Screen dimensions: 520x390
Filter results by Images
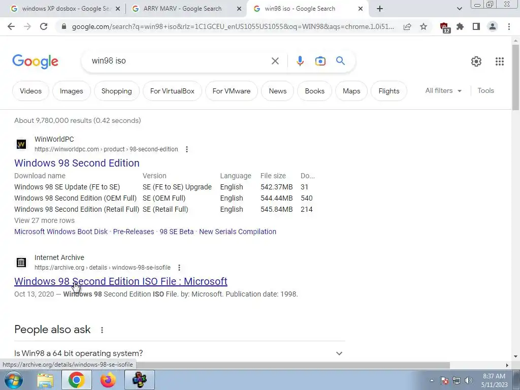tap(71, 91)
